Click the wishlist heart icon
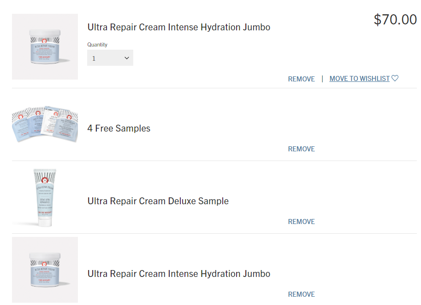The height and width of the screenshot is (305, 421). pyautogui.click(x=395, y=78)
